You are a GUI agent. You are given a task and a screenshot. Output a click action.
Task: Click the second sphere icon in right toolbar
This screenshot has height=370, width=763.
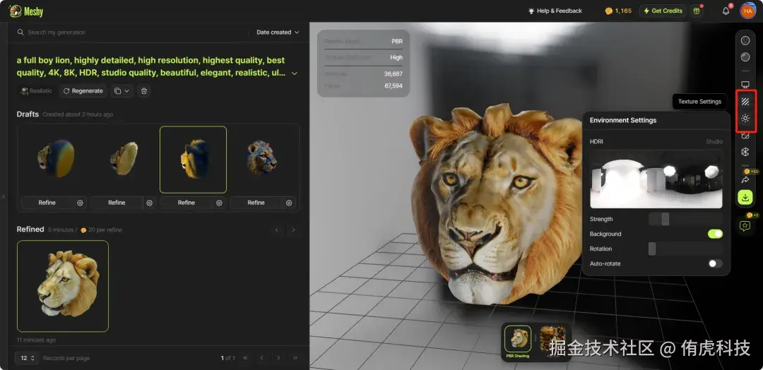tap(745, 57)
